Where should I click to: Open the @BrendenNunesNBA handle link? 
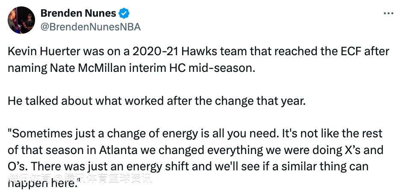click(x=90, y=27)
